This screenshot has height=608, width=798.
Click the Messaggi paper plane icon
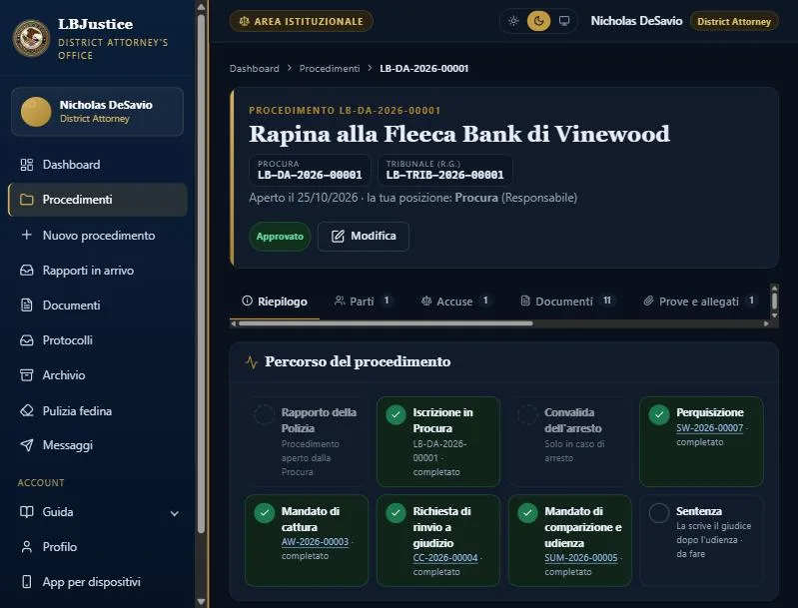(26, 445)
